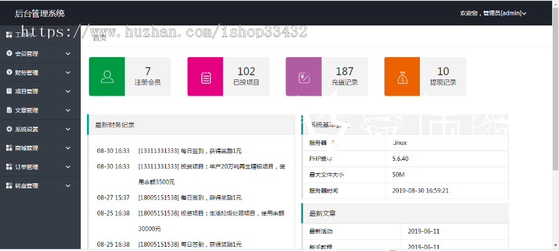Click the 订单管理 grid icon

point(9,167)
